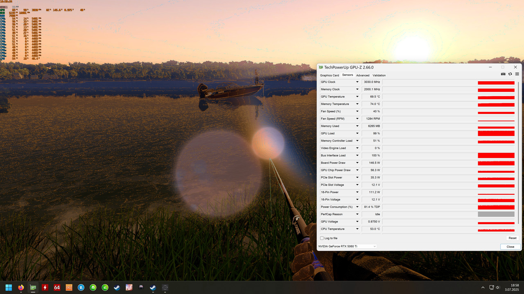Click the GPU-Z refresh icon

pos(510,74)
